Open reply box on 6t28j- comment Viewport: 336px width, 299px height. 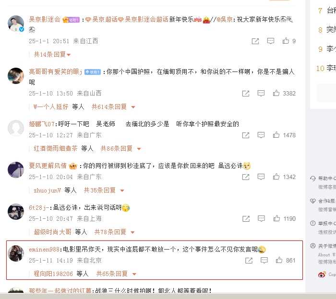pyautogui.click(x=261, y=218)
